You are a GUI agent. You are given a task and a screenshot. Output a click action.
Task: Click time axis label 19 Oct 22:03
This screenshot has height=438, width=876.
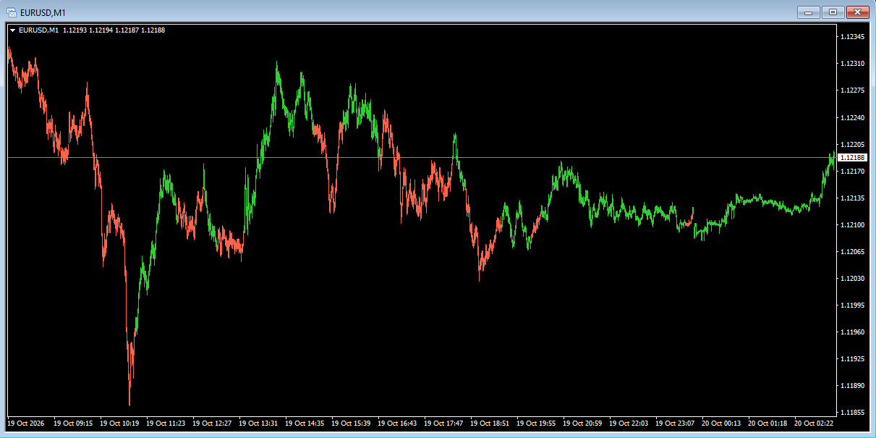[x=629, y=423]
